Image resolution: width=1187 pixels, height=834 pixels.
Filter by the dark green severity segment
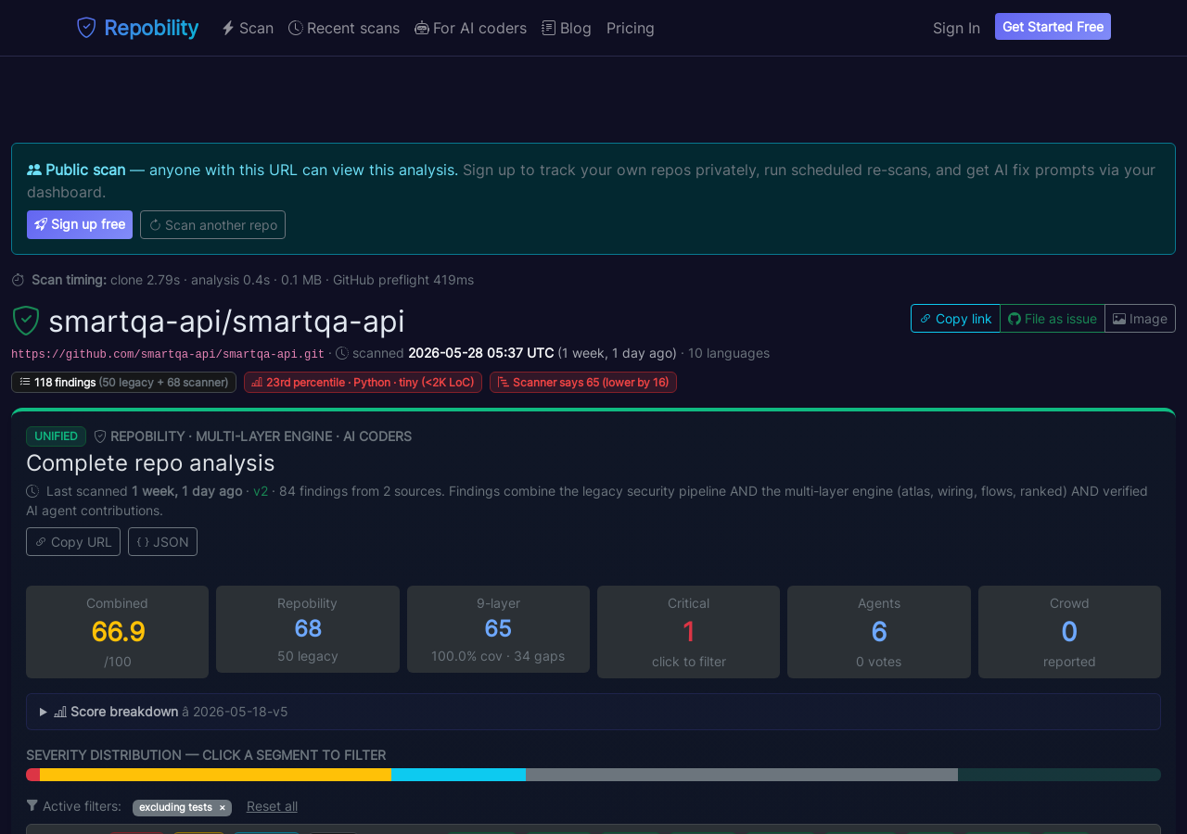pos(1059,775)
